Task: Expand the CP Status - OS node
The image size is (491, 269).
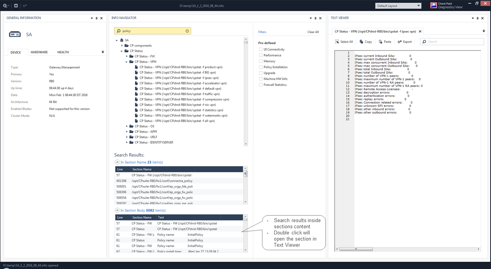Action: point(127,126)
